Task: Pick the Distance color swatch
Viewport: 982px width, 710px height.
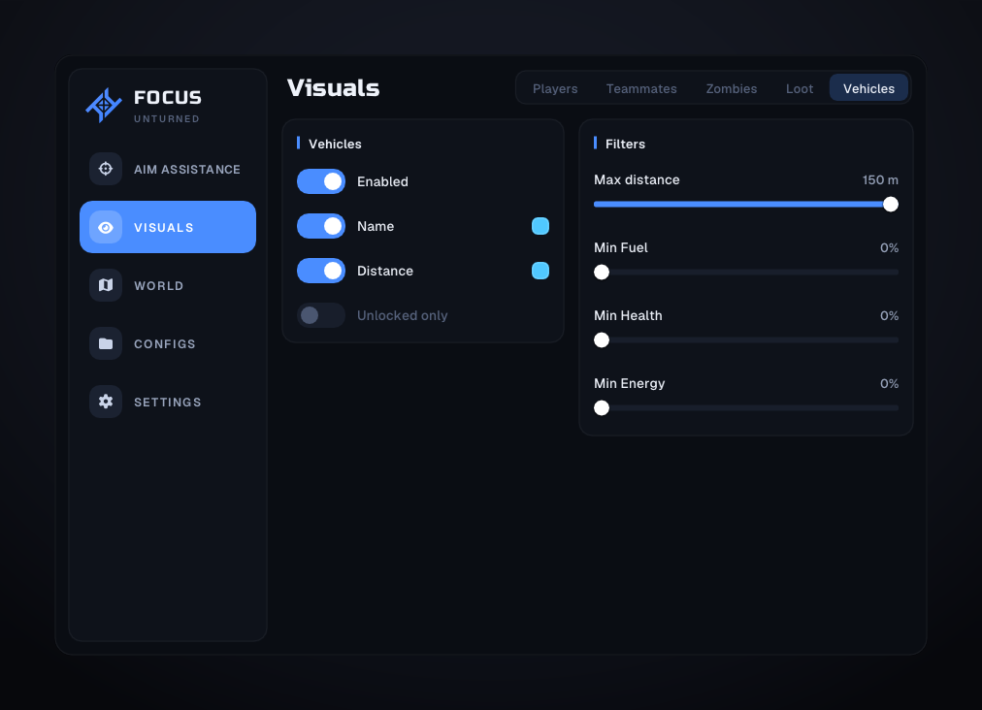Action: click(x=540, y=272)
